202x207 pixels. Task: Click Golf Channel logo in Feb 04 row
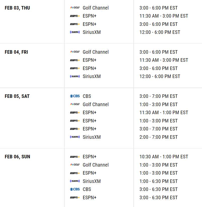pos(75,52)
